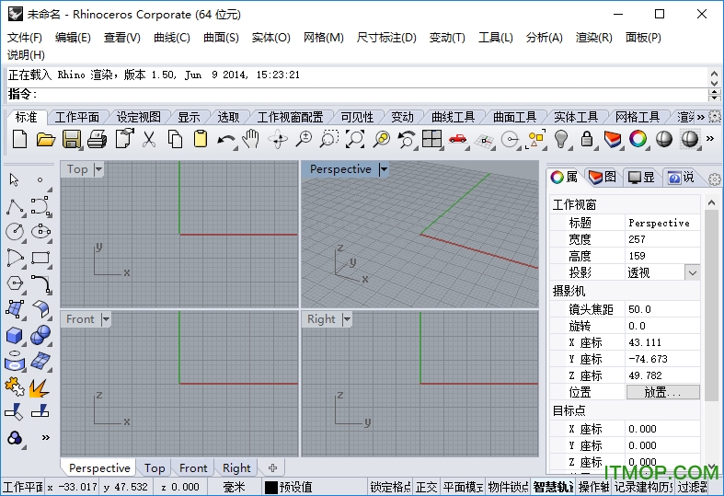Image resolution: width=724 pixels, height=496 pixels.
Task: Click the red car icon
Action: click(457, 139)
